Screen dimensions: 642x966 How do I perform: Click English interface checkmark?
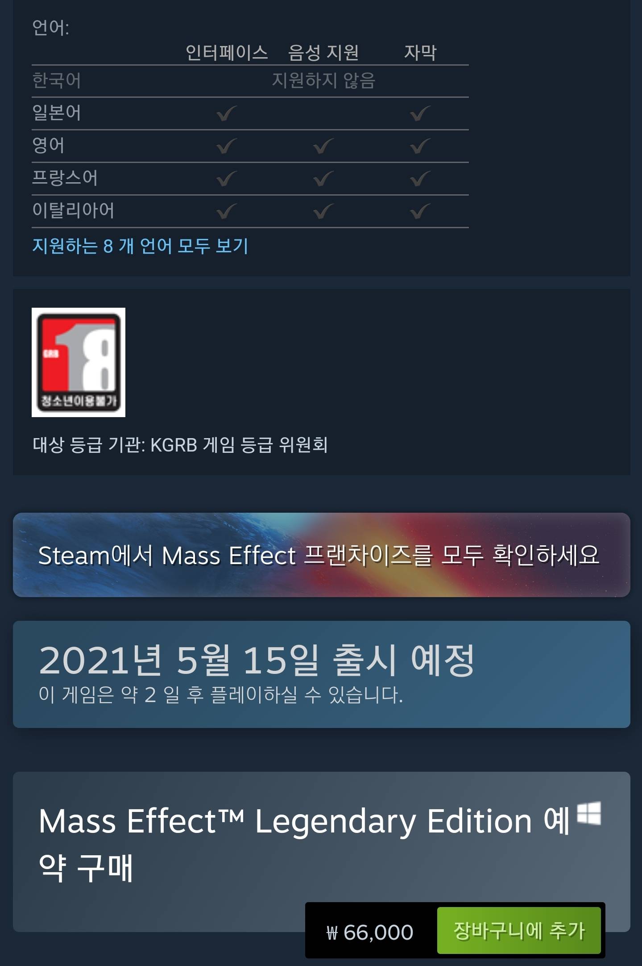pyautogui.click(x=226, y=146)
